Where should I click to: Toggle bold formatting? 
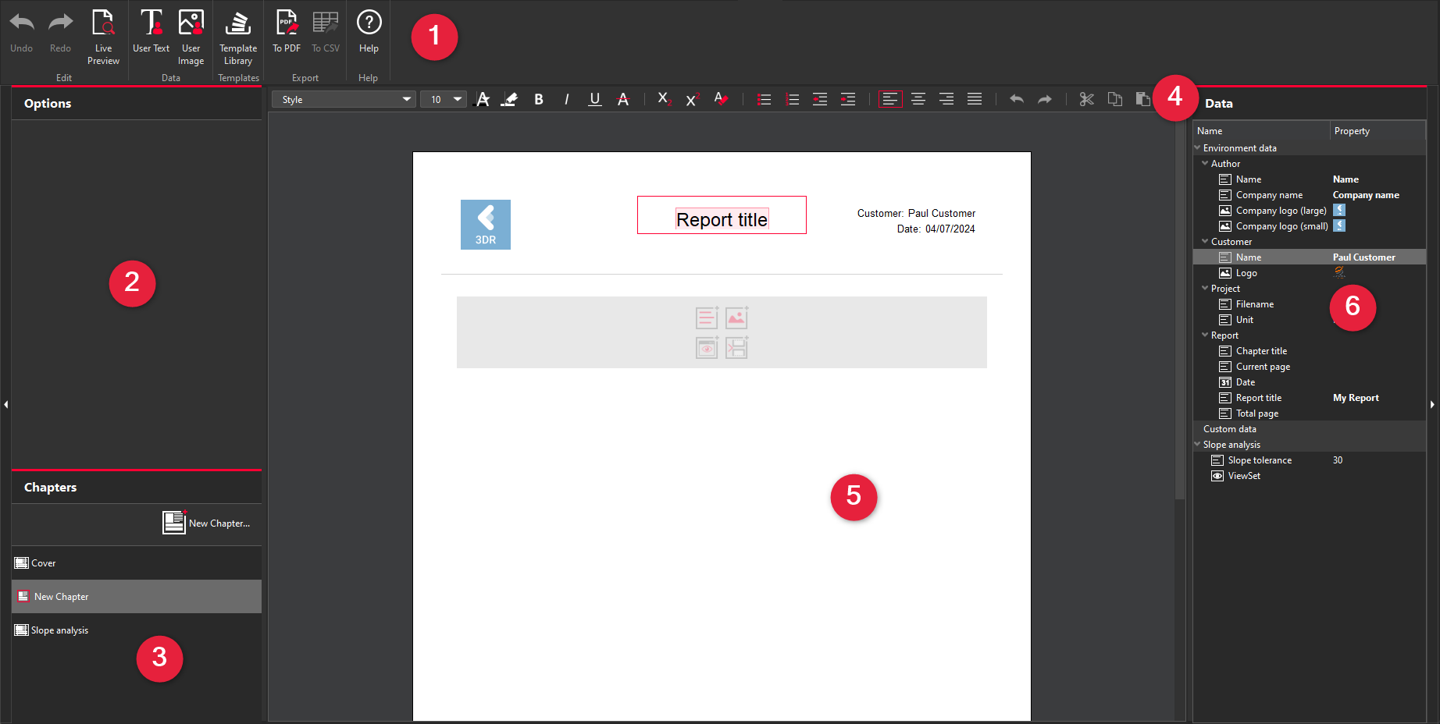coord(538,99)
